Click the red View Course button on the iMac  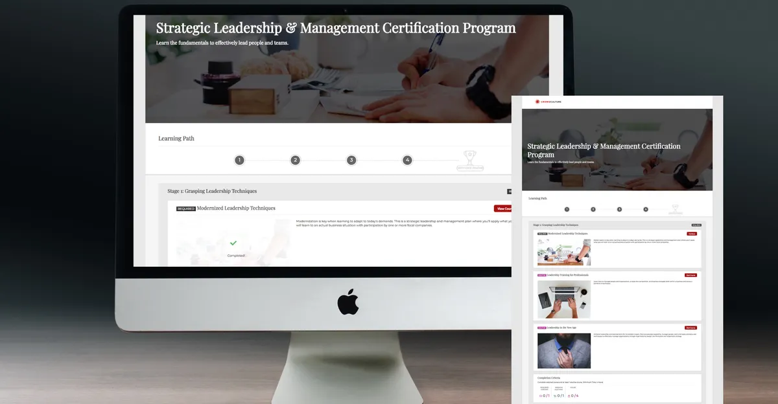coord(502,208)
